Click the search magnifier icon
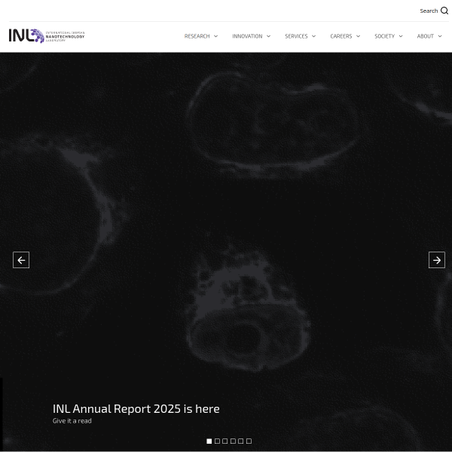Screen dimensions: 452x452 click(444, 11)
